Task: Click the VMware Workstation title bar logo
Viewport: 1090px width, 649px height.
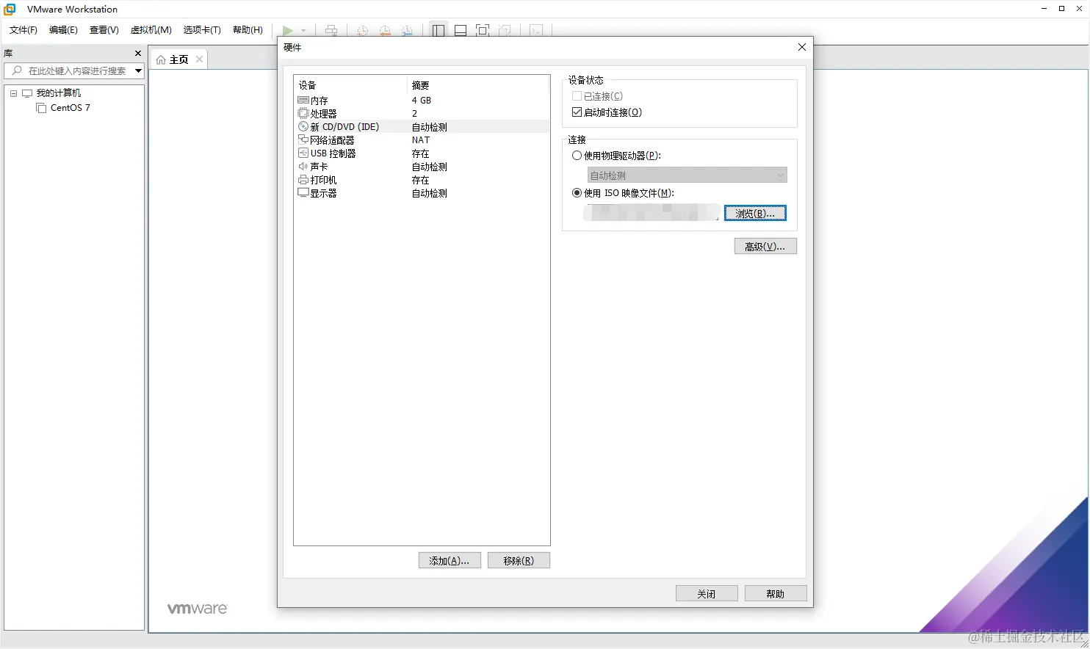Action: [10, 9]
